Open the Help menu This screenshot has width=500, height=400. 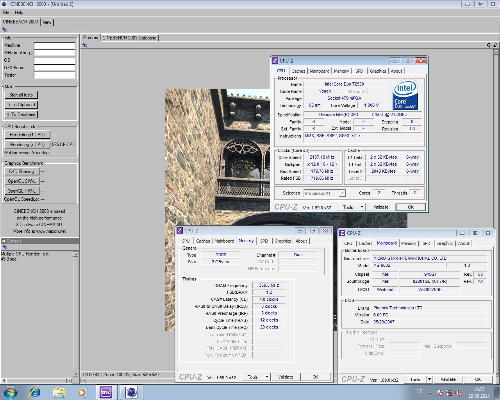pyautogui.click(x=19, y=12)
